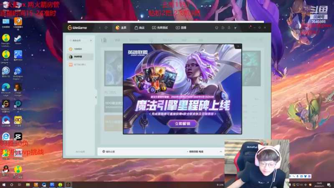The height and width of the screenshot is (188, 334).
Task: Select 英雄联盟 in WeGame sidebar
Action: tap(80, 57)
